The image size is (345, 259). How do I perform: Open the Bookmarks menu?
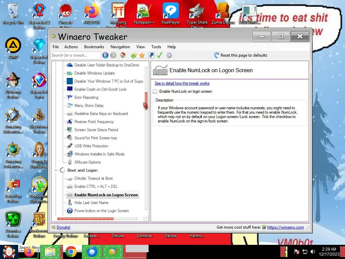tap(94, 47)
